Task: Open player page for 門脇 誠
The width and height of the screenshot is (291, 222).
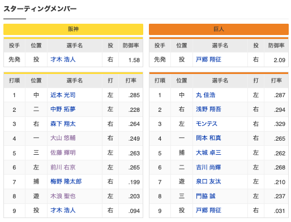Action: pyautogui.click(x=206, y=196)
